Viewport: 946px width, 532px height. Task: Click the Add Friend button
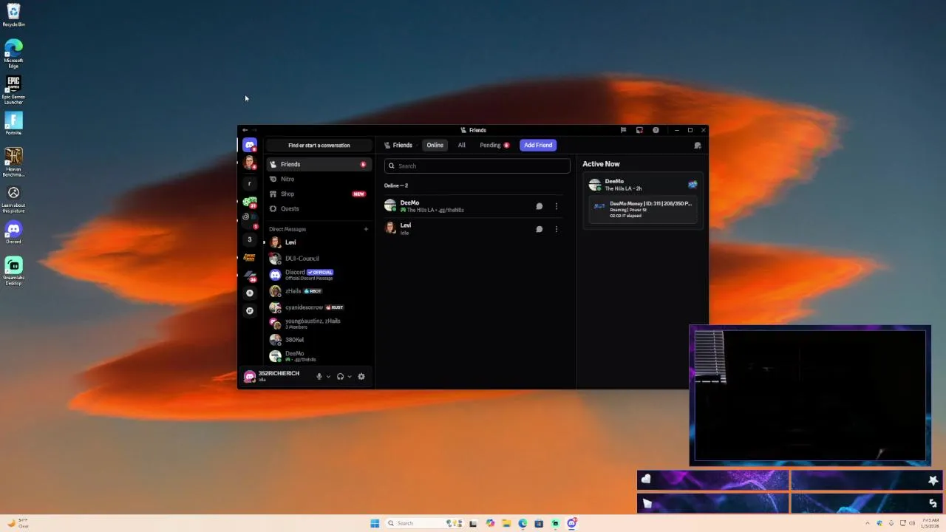pos(538,146)
